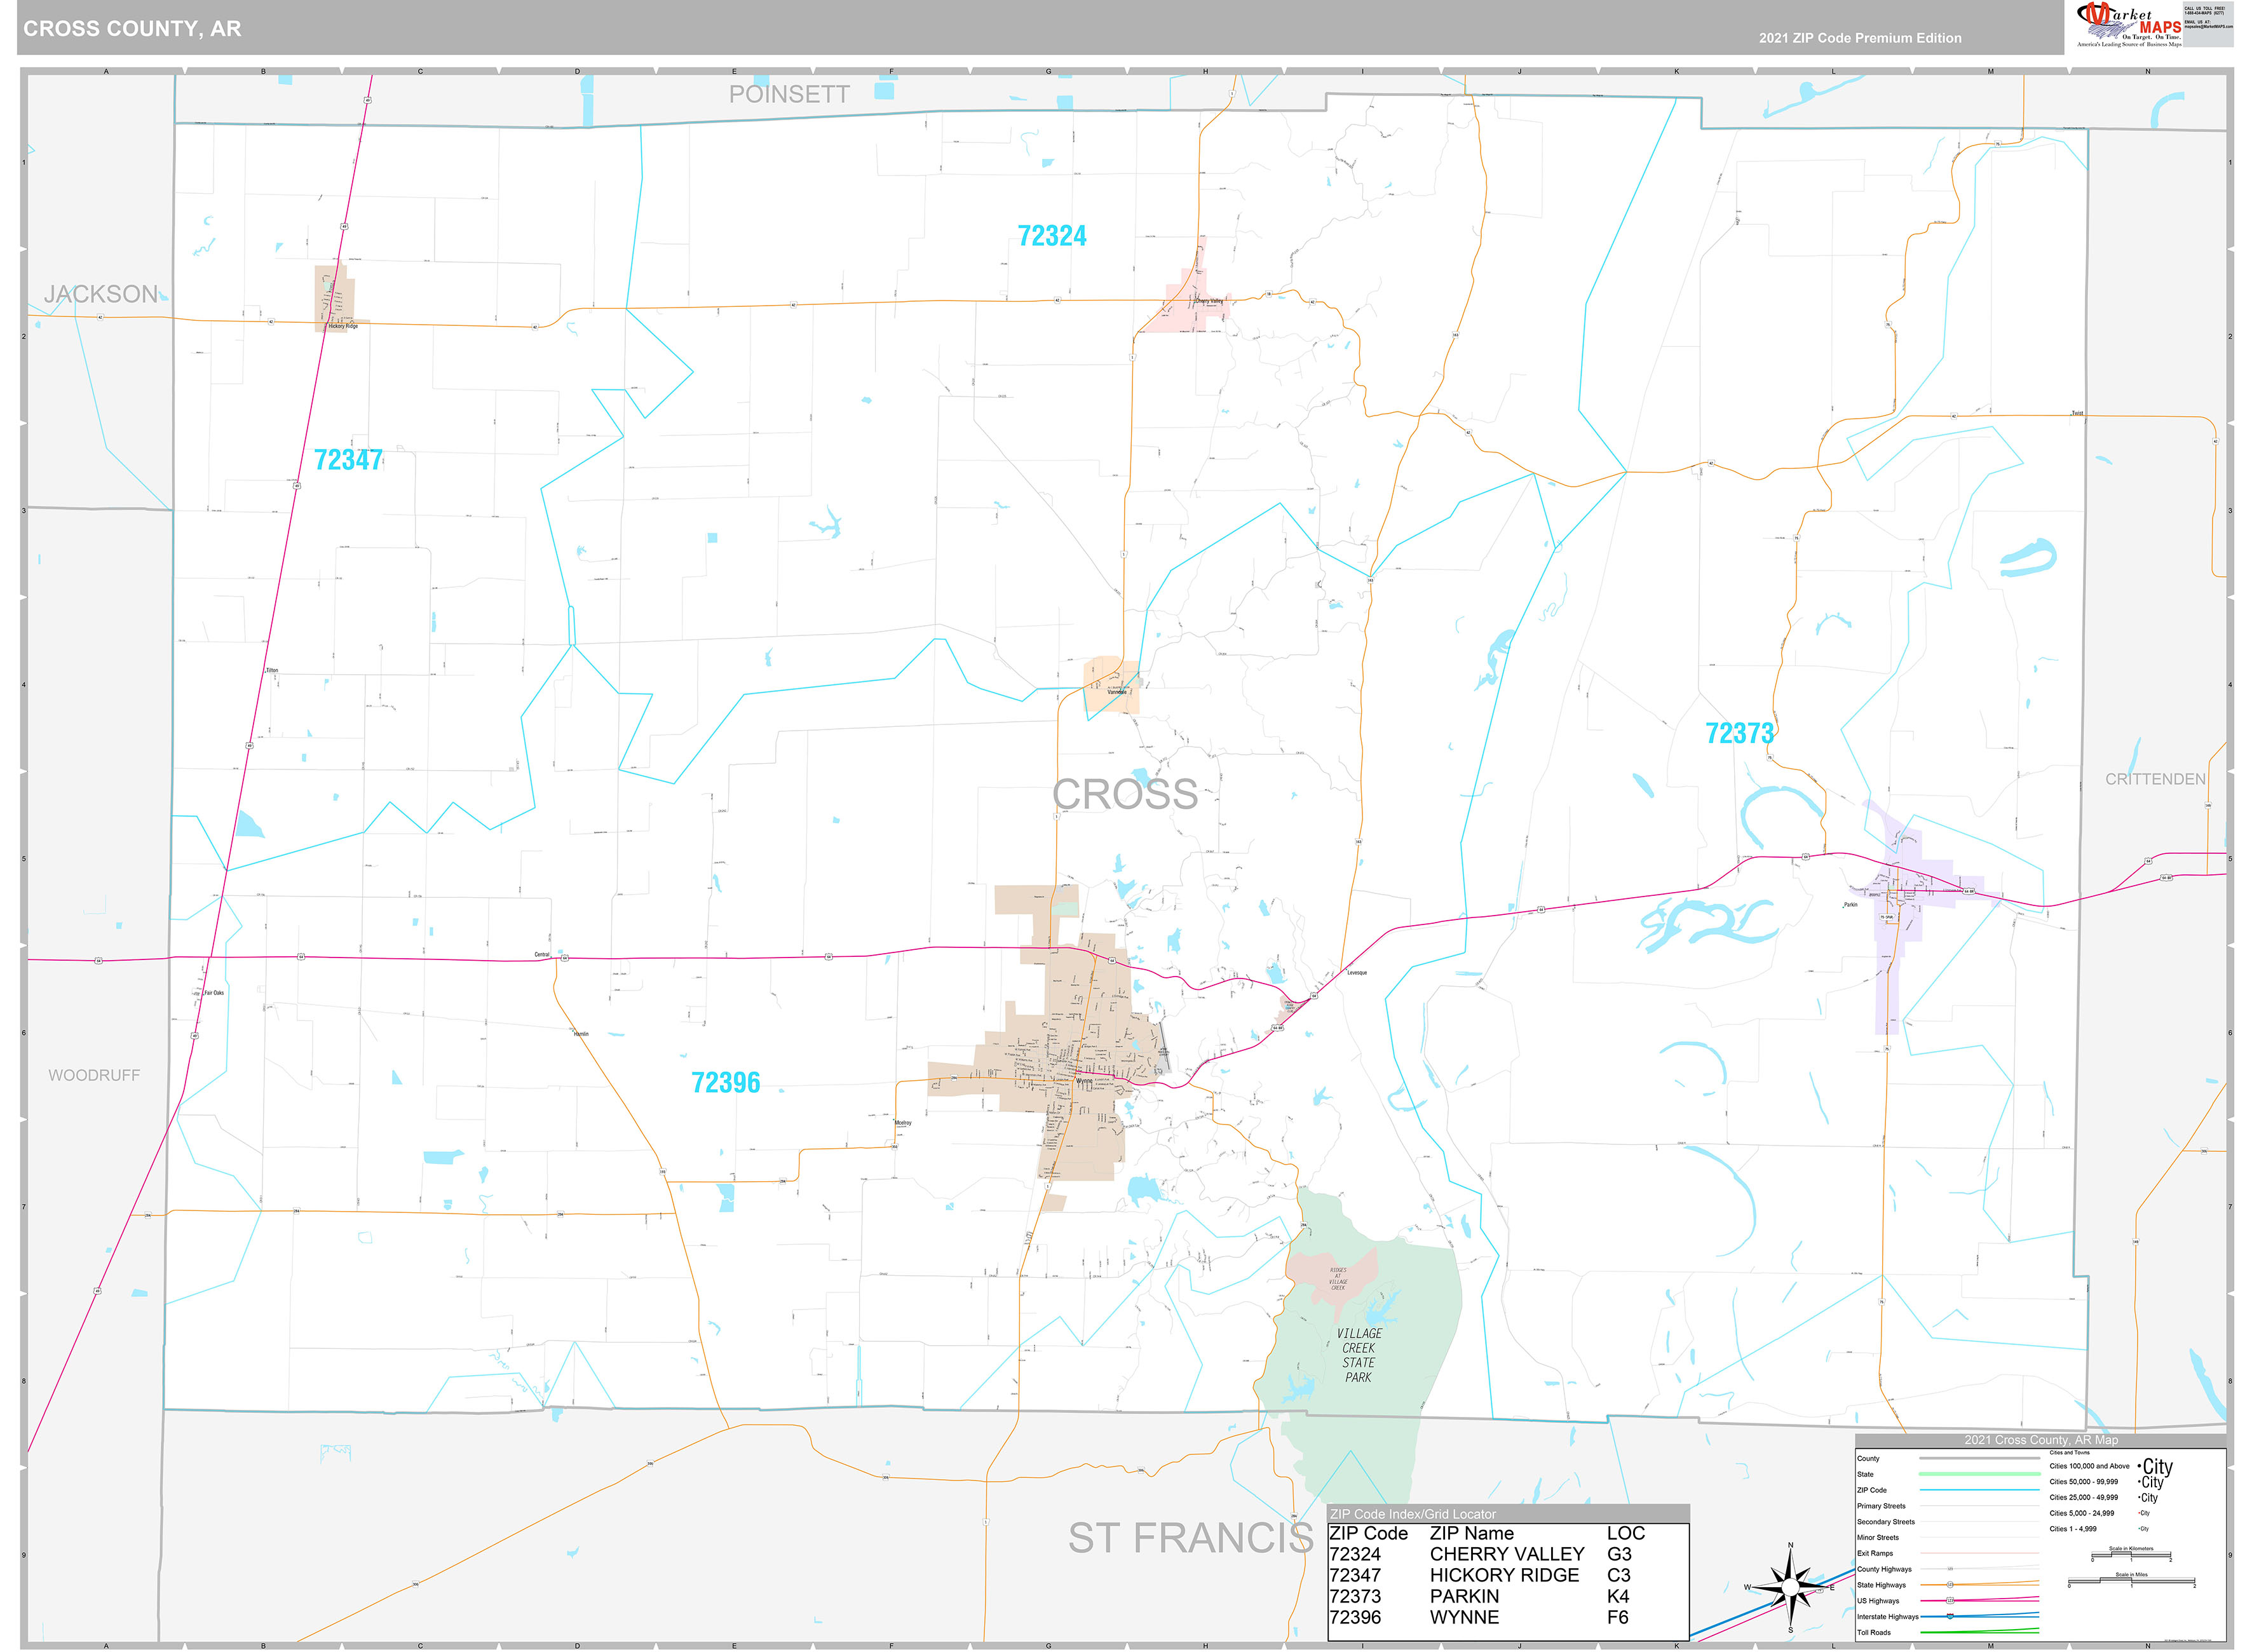Click the County Highways marker in legend

[1951, 1568]
